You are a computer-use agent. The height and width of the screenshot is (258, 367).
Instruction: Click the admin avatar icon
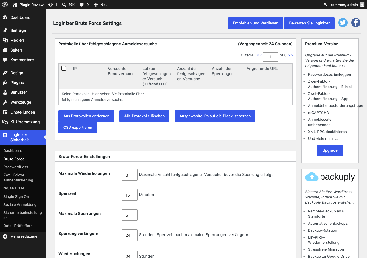pos(362,5)
